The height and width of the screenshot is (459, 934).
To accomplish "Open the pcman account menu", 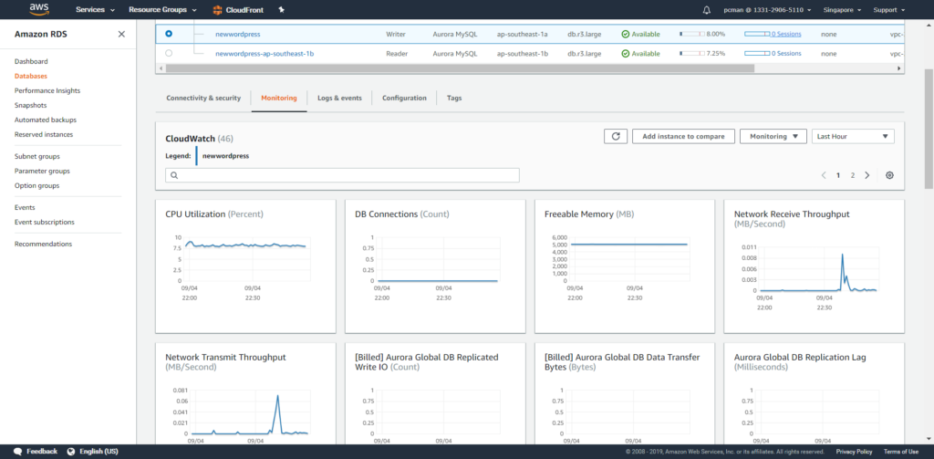I will coord(768,10).
